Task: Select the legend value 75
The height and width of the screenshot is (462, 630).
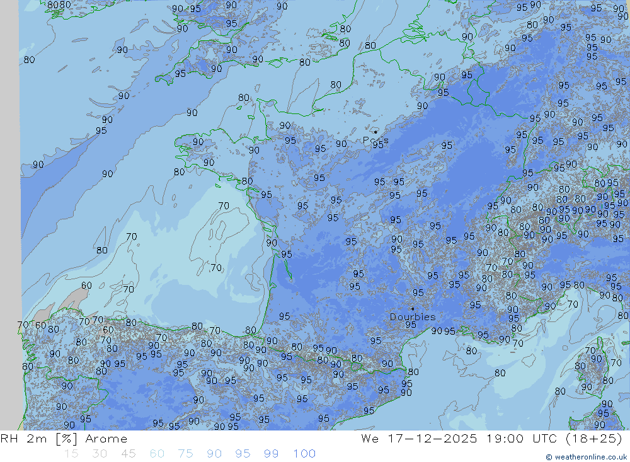Action: (x=186, y=454)
